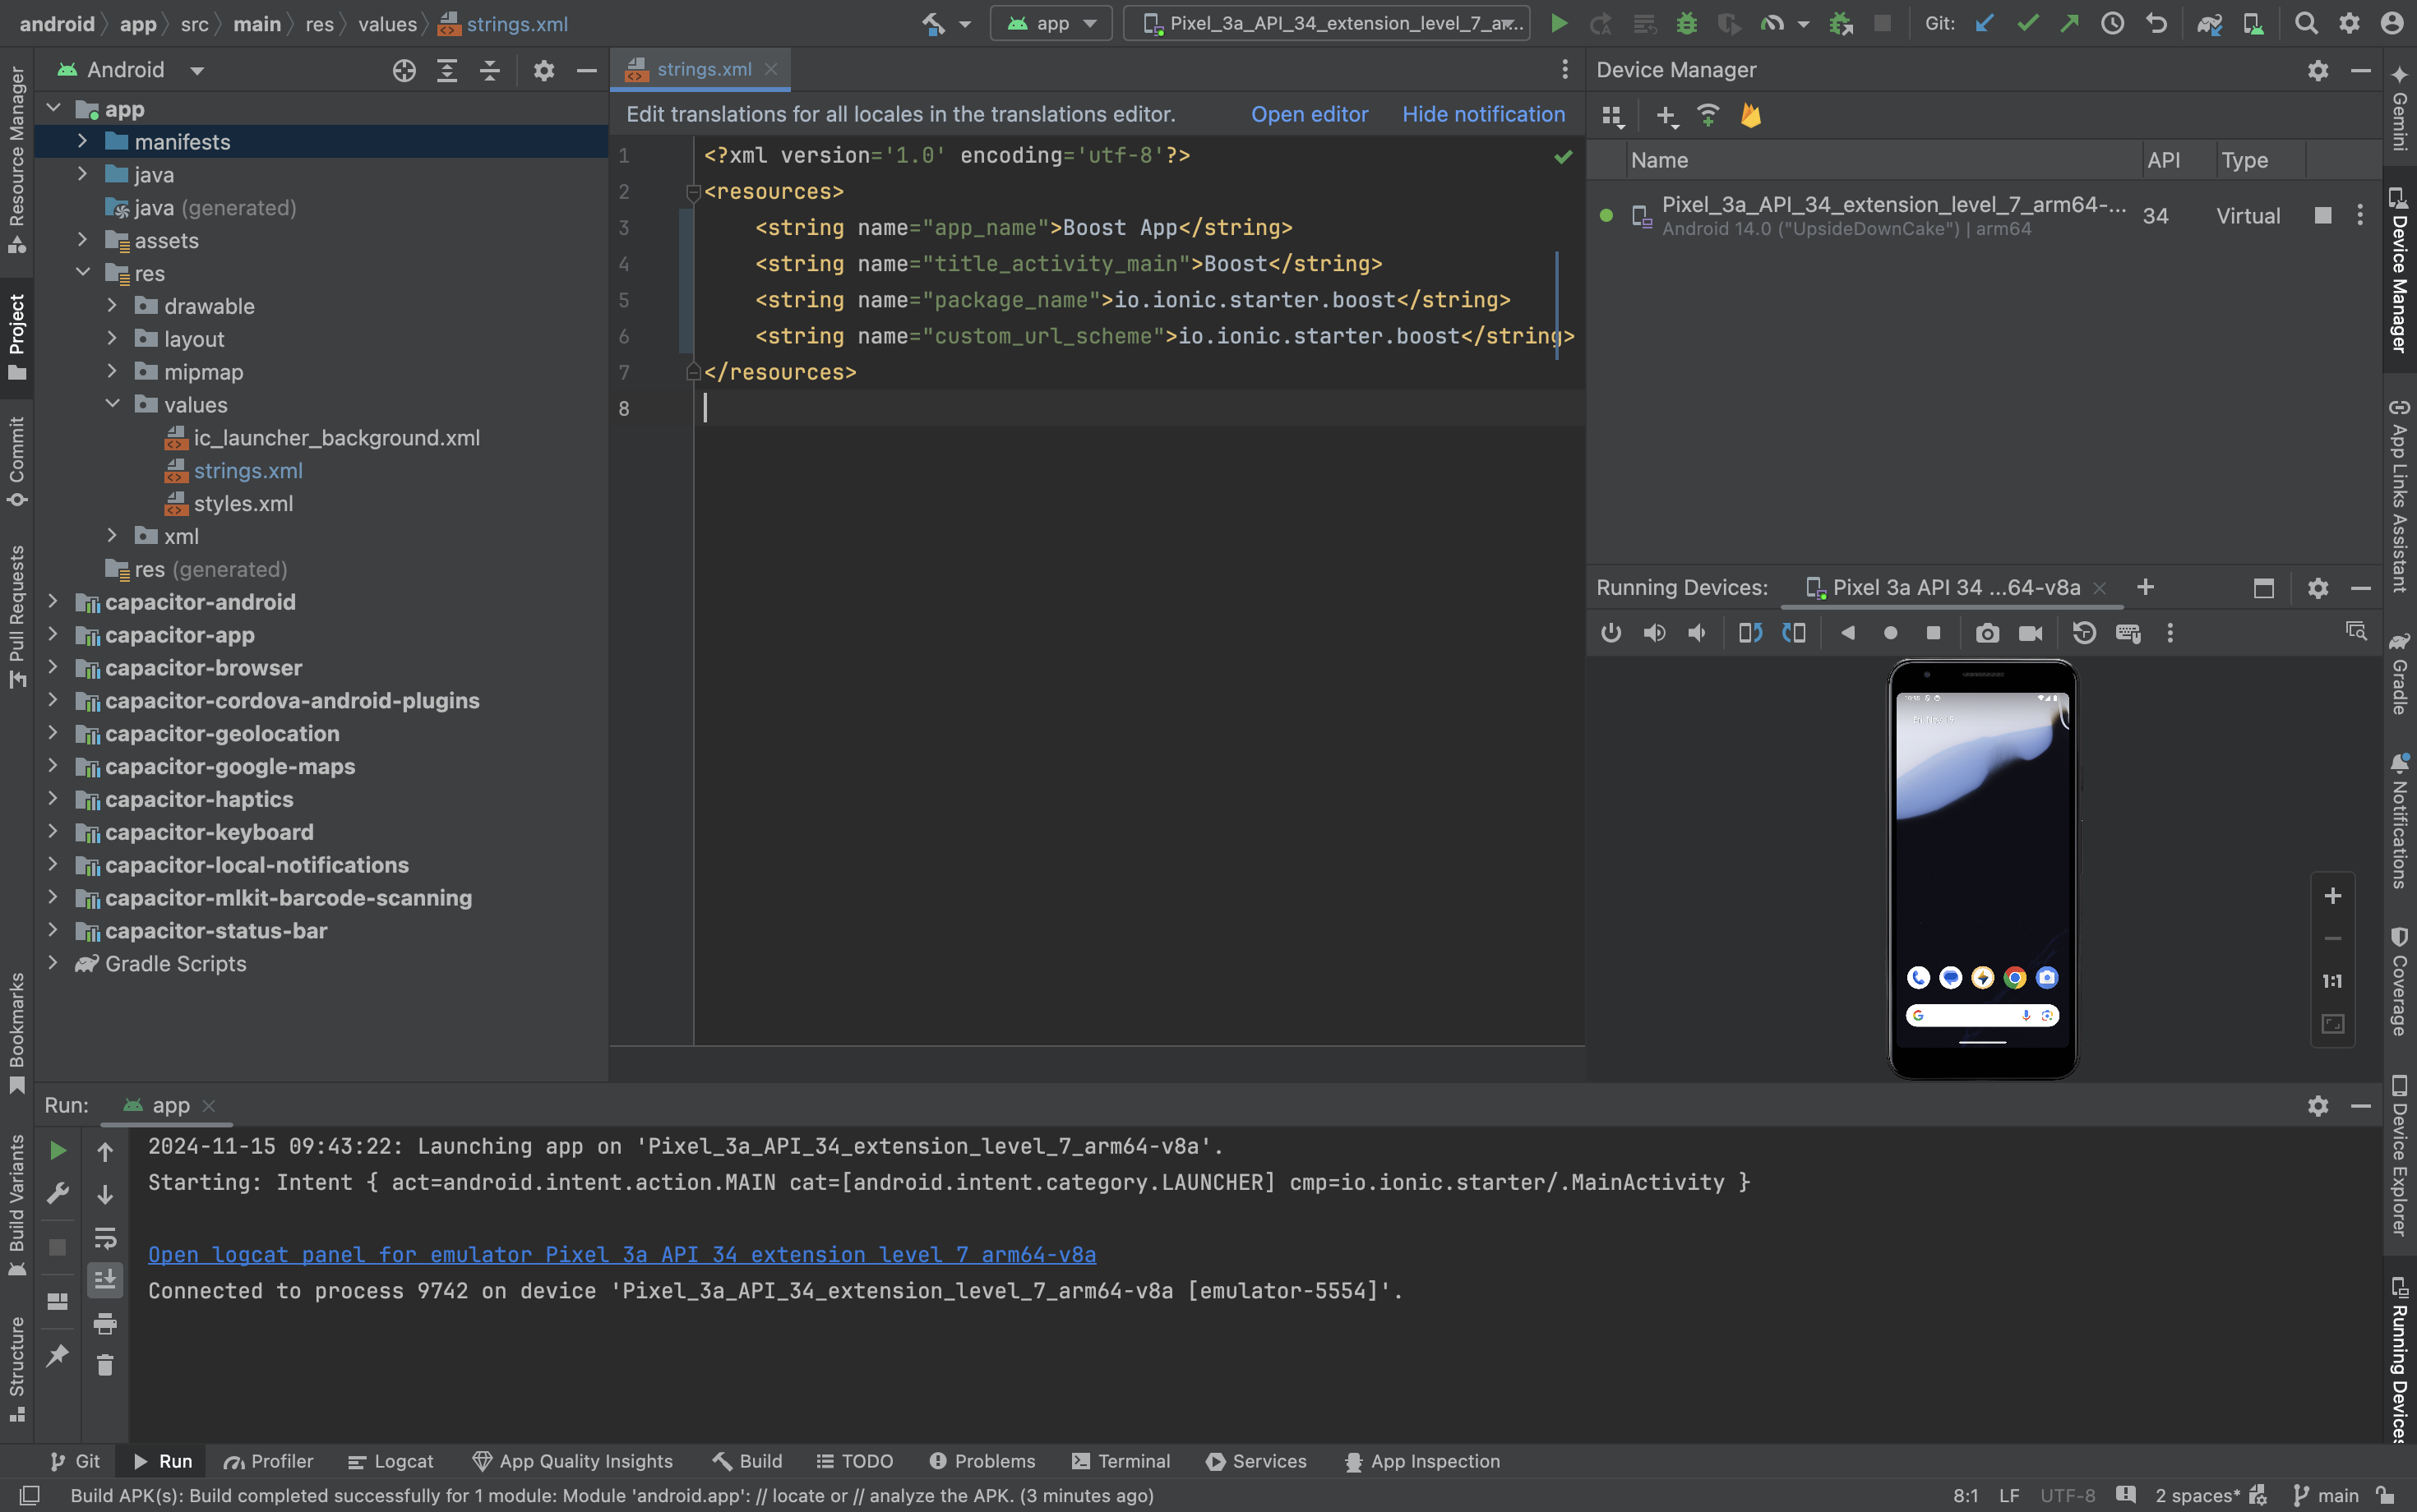Toggle soft-wrap in Run console
Viewport: 2417px width, 1512px height.
point(105,1238)
